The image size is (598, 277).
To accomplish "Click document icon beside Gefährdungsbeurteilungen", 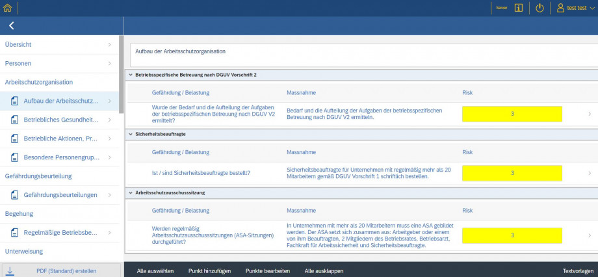I will (x=14, y=195).
